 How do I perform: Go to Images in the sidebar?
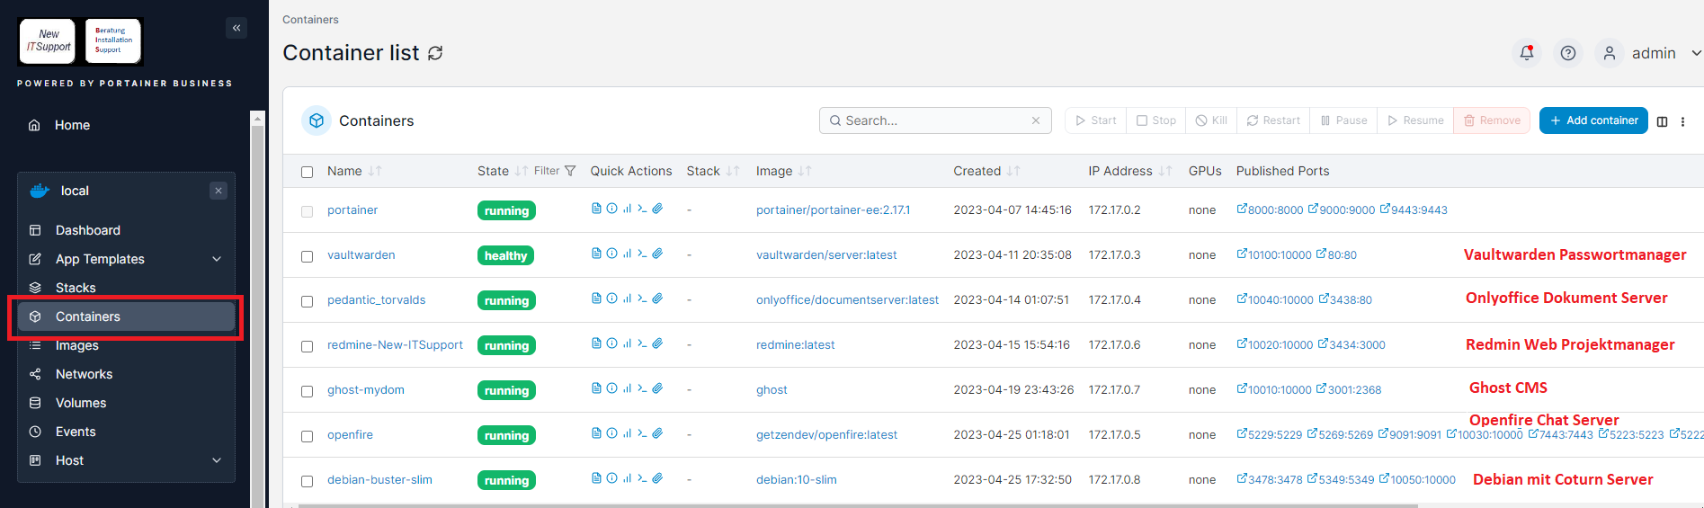coord(77,345)
